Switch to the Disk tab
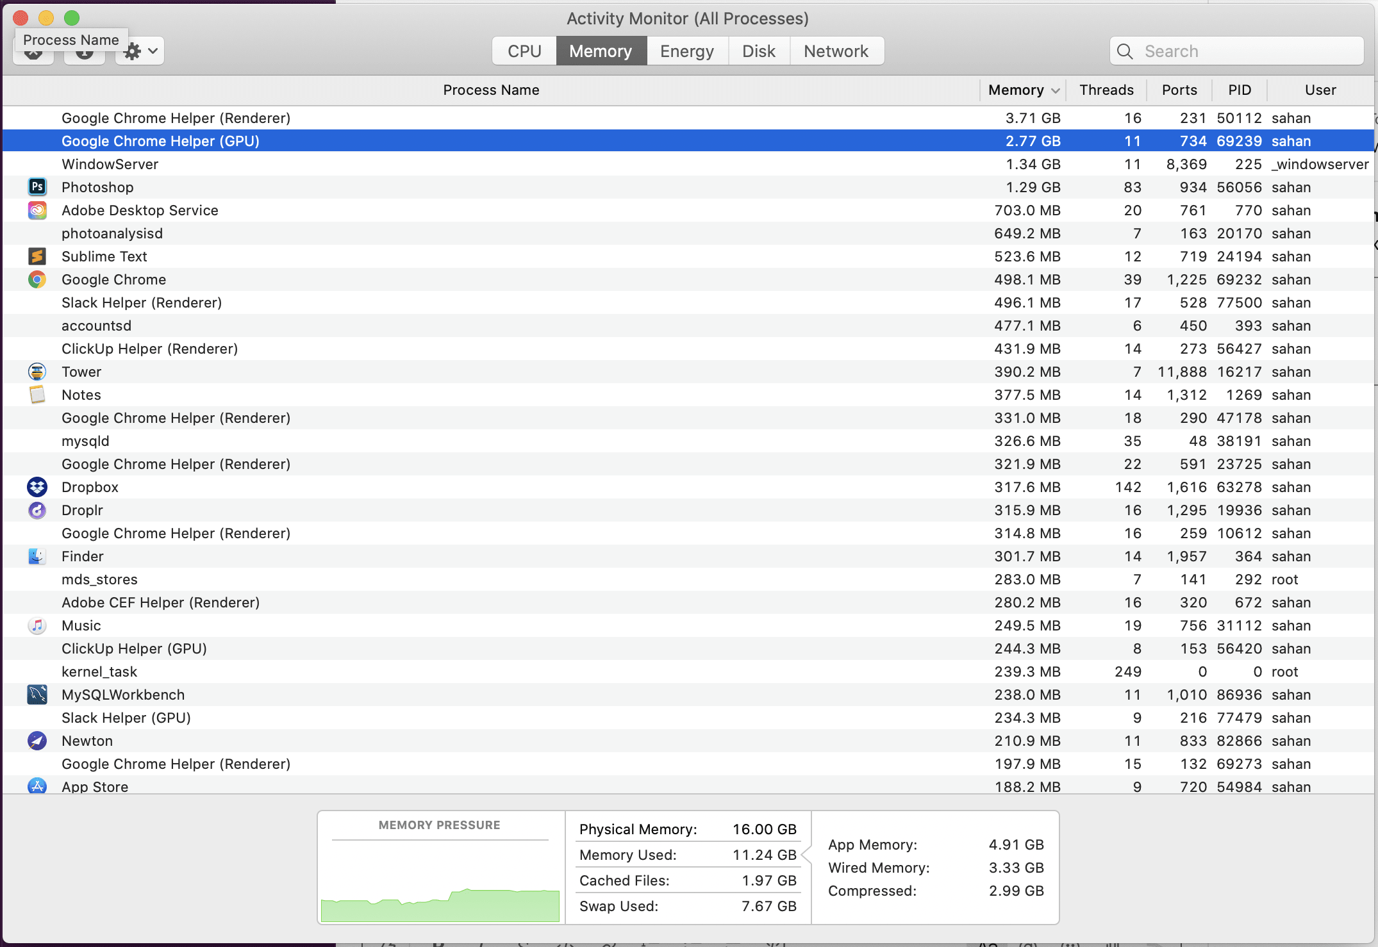 [759, 51]
